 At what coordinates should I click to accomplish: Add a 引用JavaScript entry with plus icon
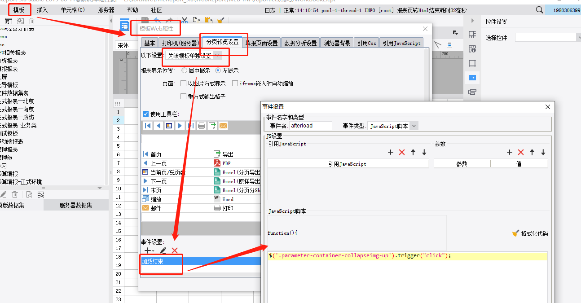[x=391, y=152]
